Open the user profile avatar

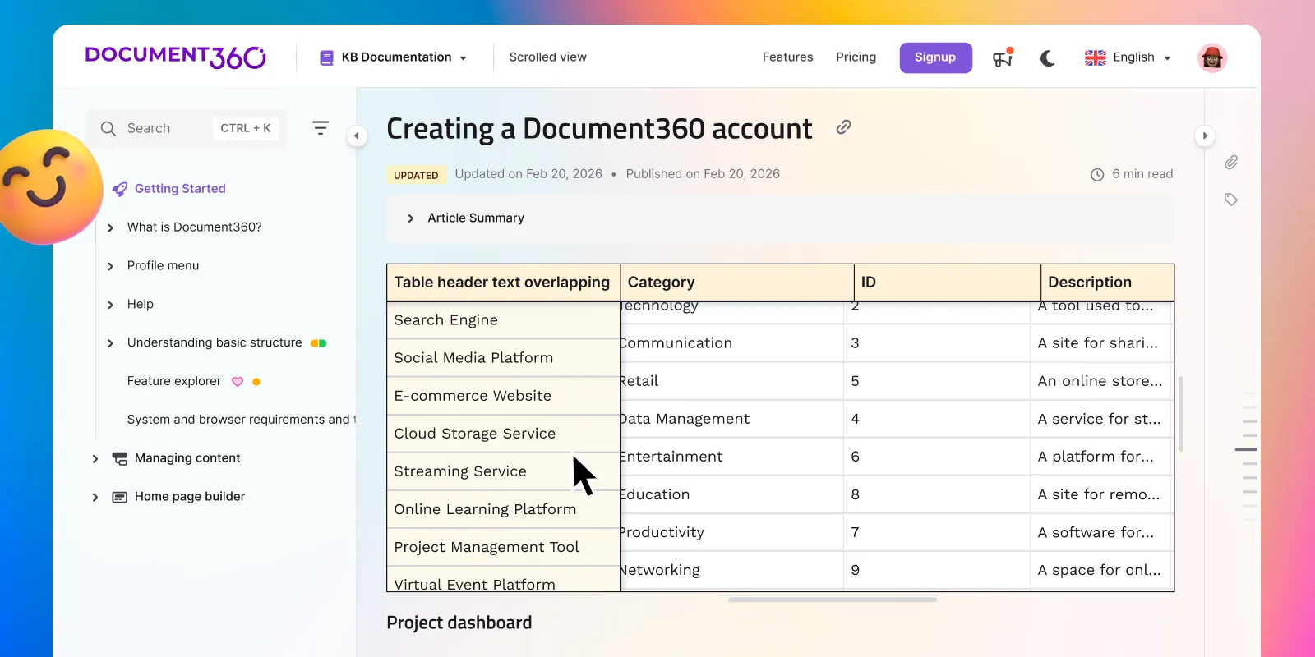click(x=1211, y=57)
